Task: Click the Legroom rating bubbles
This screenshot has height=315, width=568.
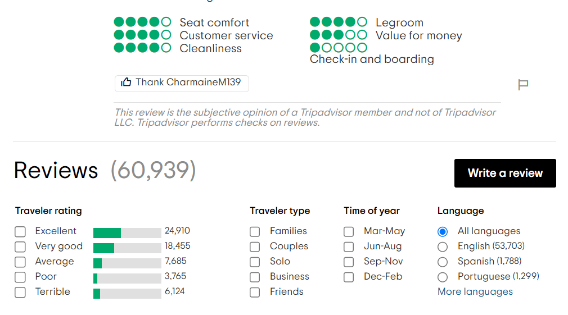Action: pyautogui.click(x=339, y=22)
